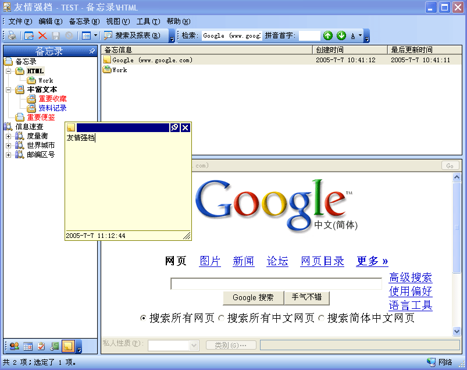Select the 资料记录 tree item
The width and height of the screenshot is (467, 370).
click(52, 108)
